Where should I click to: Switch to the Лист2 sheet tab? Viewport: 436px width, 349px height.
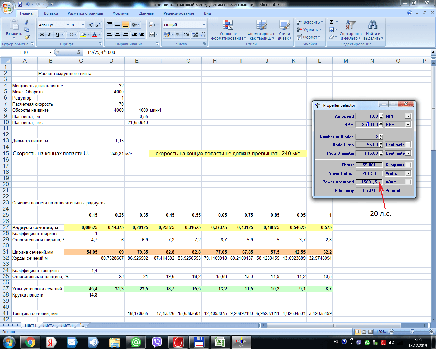click(x=48, y=325)
